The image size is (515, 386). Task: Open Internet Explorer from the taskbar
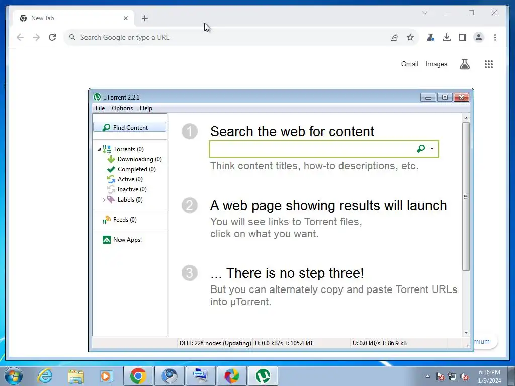45,376
